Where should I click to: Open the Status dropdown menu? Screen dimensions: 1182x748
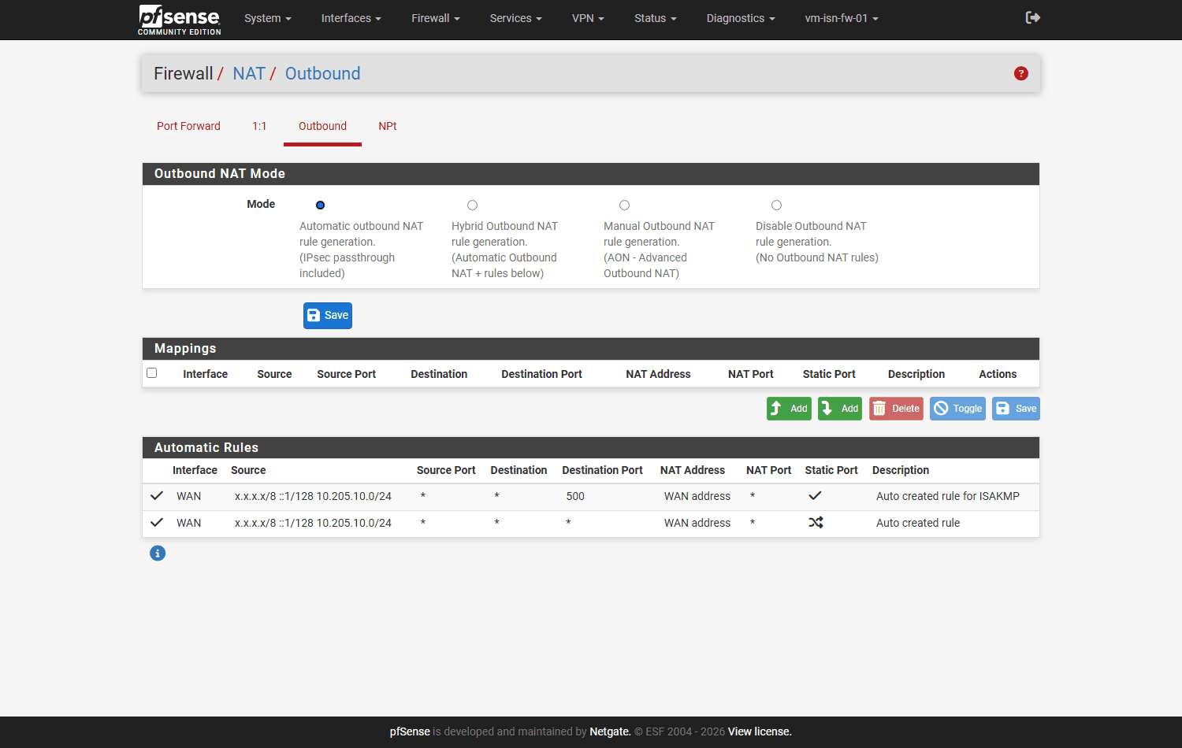pyautogui.click(x=656, y=18)
